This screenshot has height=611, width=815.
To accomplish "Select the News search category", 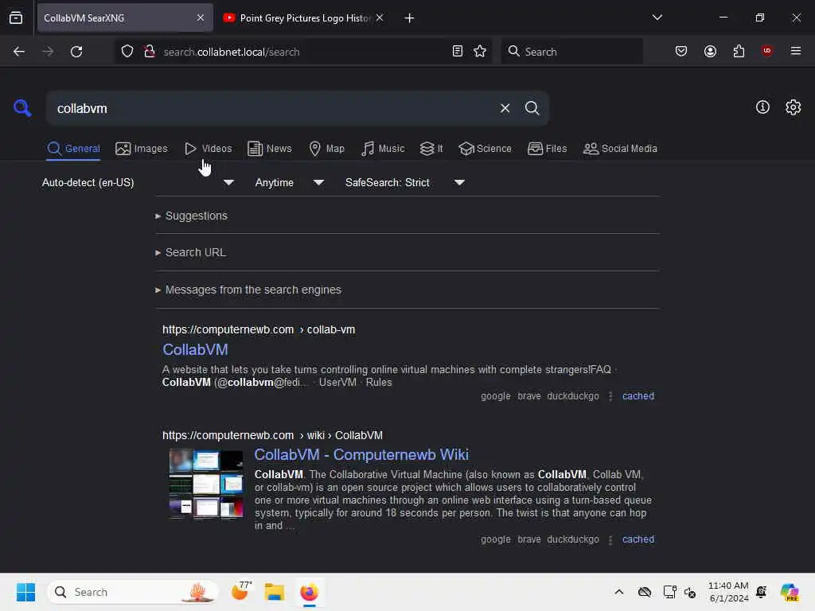I will 270,149.
